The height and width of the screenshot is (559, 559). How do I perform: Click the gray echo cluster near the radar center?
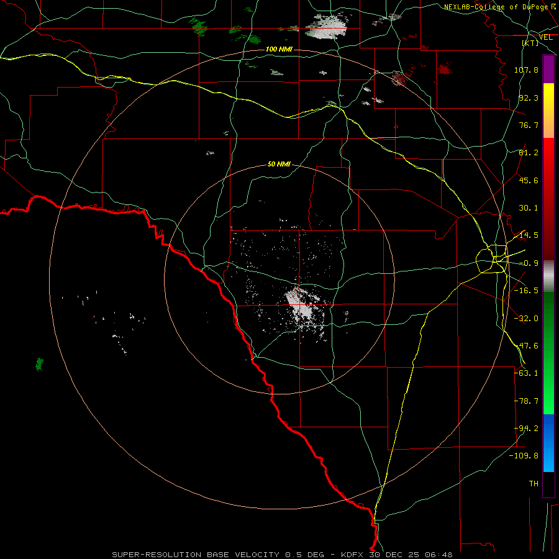pos(299,304)
